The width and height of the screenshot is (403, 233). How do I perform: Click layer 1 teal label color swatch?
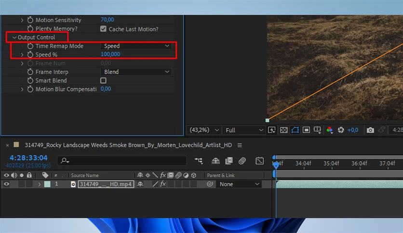(x=47, y=184)
